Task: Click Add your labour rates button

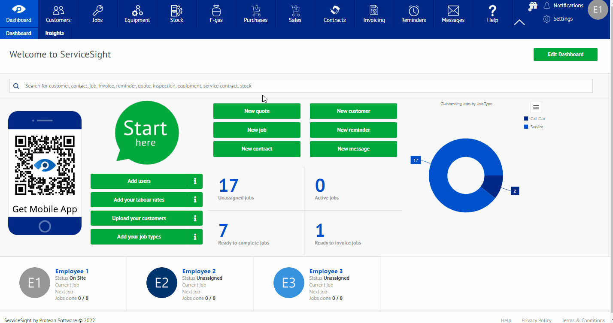Action: pos(139,199)
